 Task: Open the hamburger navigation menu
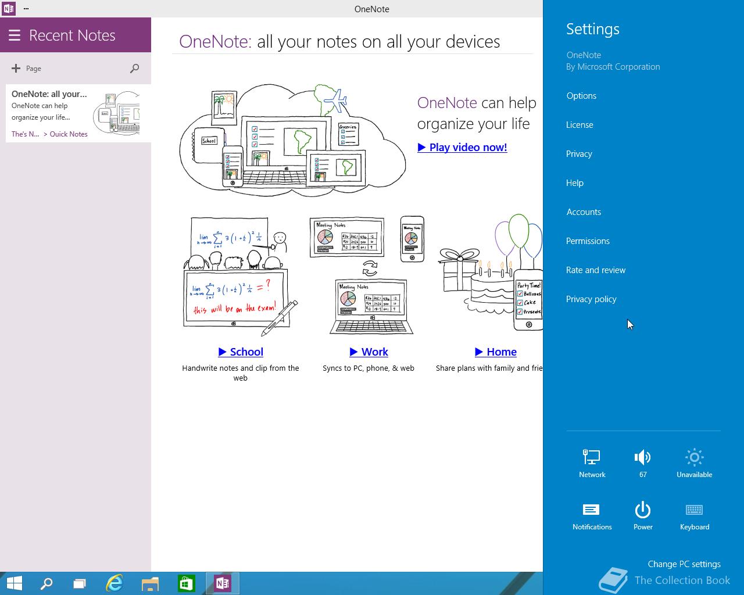[x=14, y=35]
